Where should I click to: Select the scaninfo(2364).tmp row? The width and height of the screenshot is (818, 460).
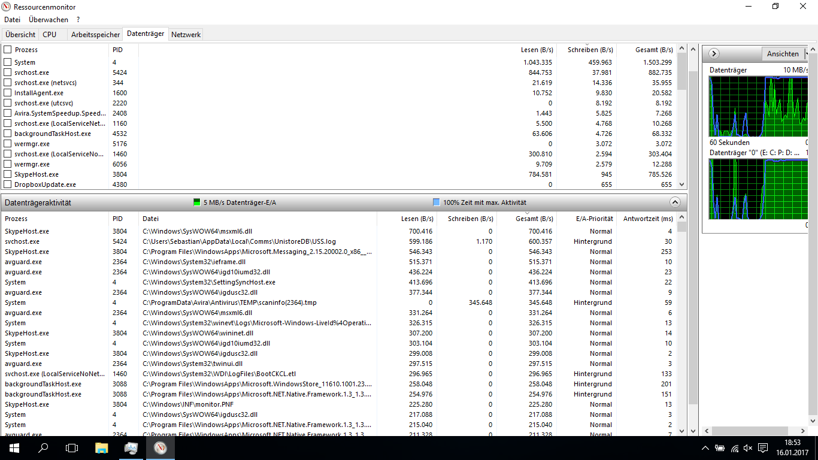coord(339,302)
